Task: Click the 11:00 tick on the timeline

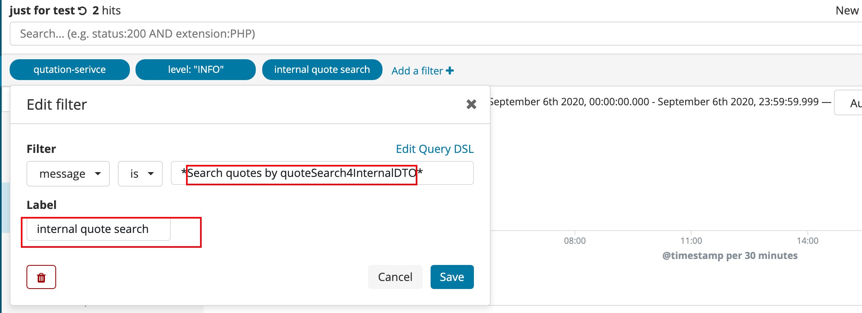Action: [691, 241]
